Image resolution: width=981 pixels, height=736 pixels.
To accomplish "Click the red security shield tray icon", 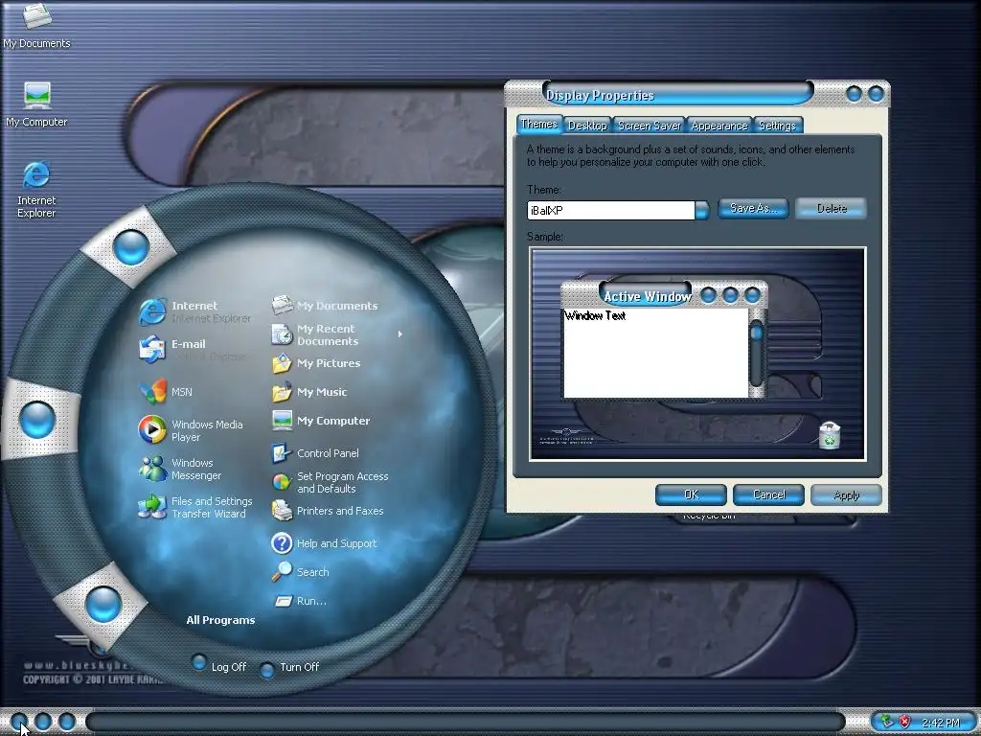I will pyautogui.click(x=904, y=722).
